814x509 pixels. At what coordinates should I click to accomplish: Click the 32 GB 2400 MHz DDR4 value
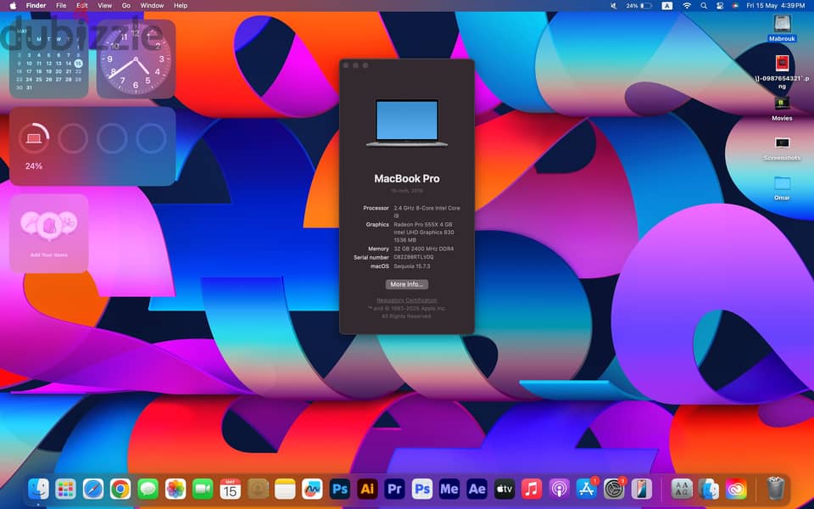[x=424, y=249]
